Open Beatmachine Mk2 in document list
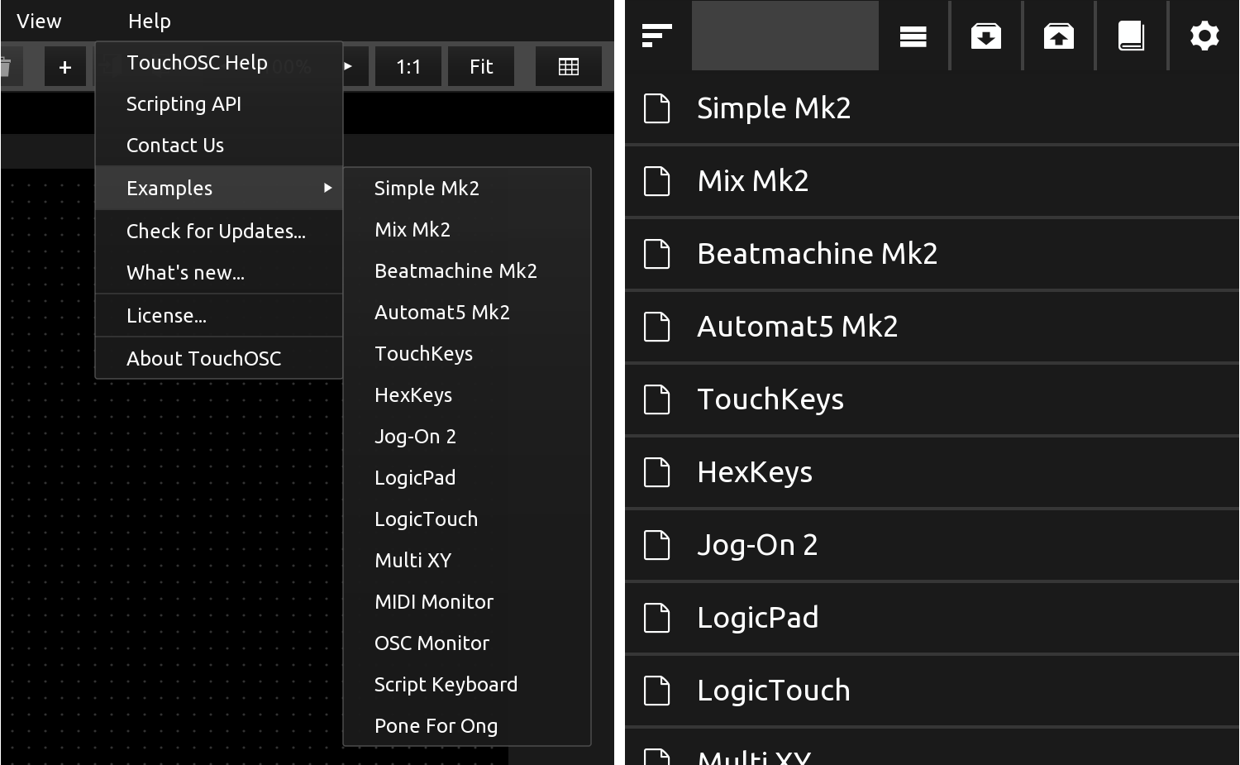1240x765 pixels. [932, 254]
